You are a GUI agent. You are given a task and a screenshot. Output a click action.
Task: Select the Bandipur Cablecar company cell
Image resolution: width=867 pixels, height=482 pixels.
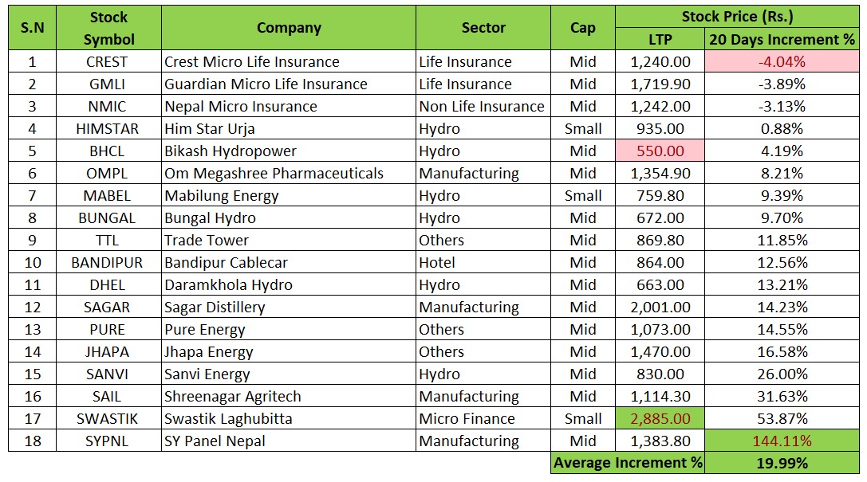click(x=288, y=262)
